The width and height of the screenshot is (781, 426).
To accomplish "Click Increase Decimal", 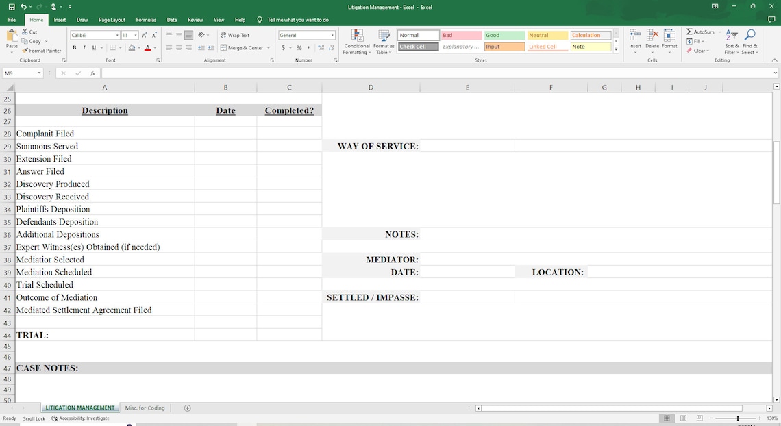I will click(x=320, y=47).
